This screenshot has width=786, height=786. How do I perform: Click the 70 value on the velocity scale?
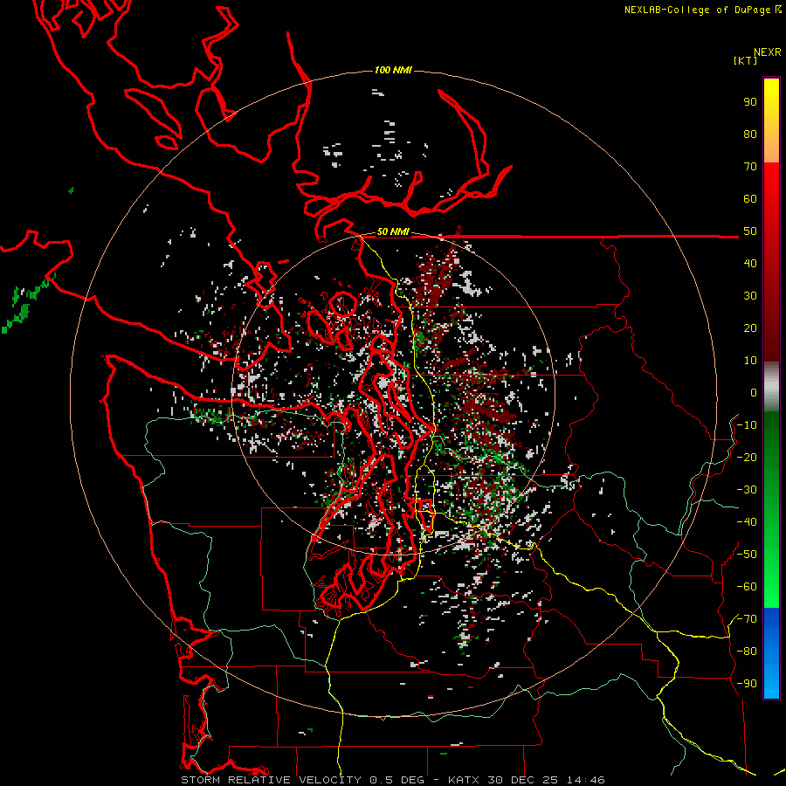750,167
